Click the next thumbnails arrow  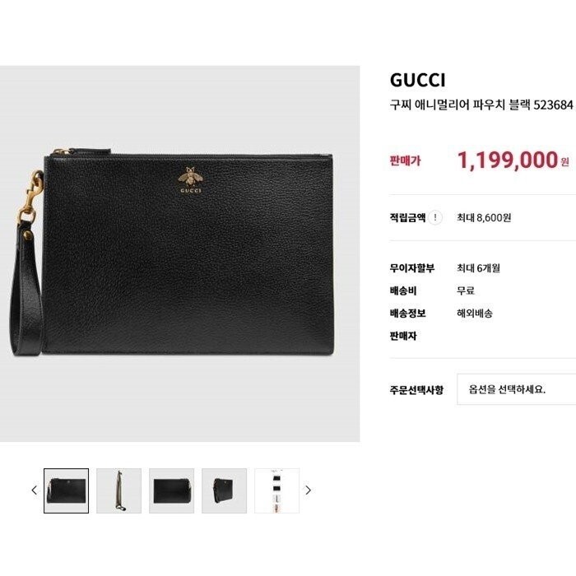click(309, 490)
